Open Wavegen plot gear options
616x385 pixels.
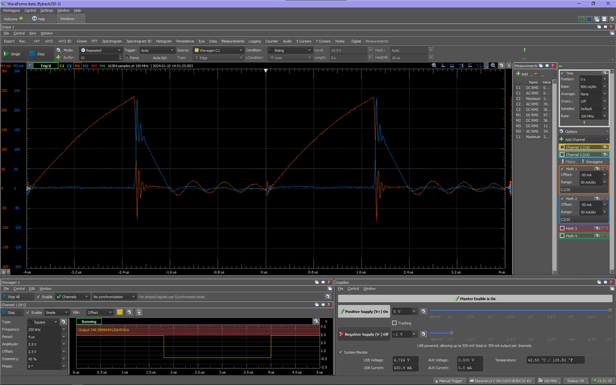(316, 321)
